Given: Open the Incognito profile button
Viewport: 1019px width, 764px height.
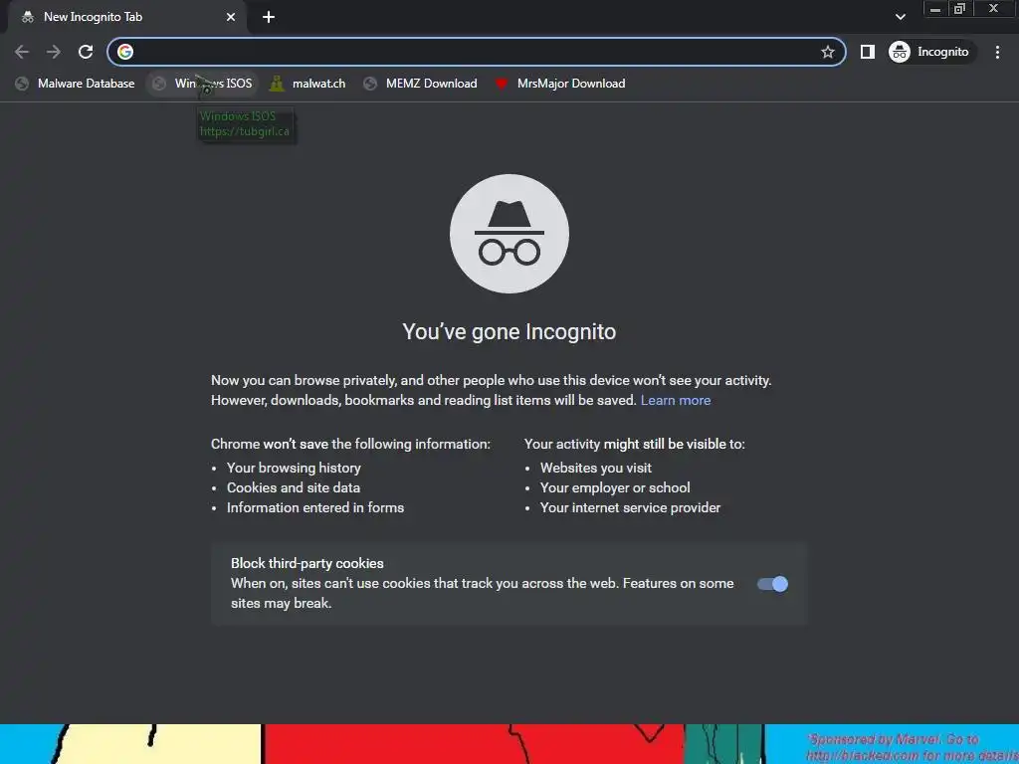Looking at the screenshot, I should pyautogui.click(x=931, y=52).
